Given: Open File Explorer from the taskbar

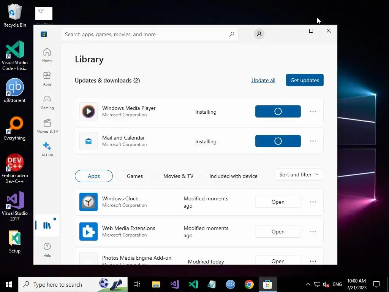Looking at the screenshot, I should tap(156, 284).
